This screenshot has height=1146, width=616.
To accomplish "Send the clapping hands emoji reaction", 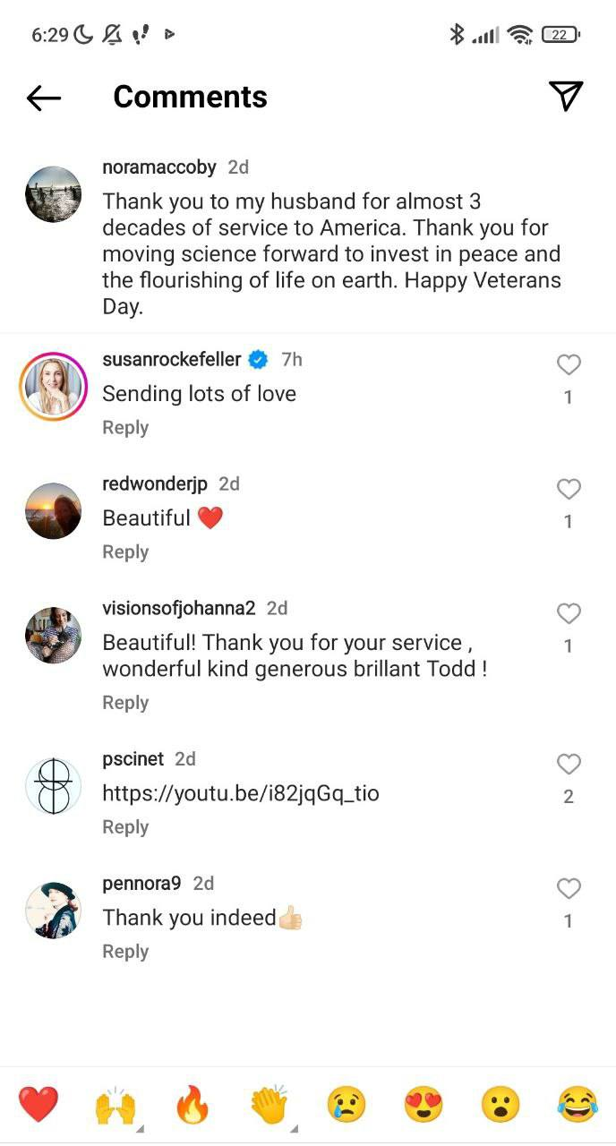I will pyautogui.click(x=269, y=1105).
